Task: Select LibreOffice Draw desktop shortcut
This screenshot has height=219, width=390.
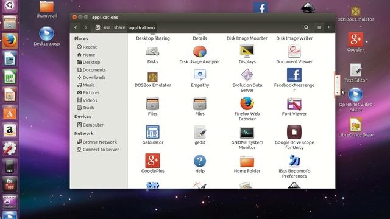Action: point(356,128)
